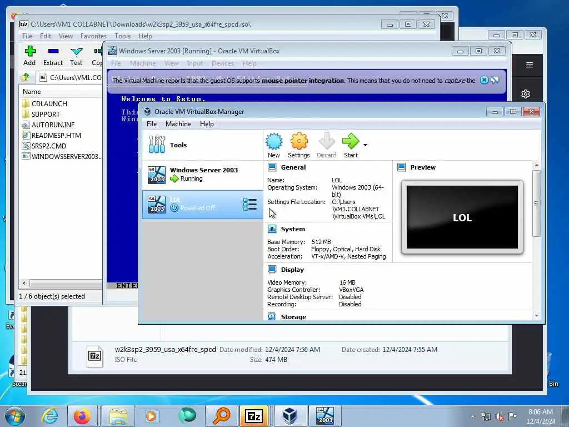Select WINDOWSSERVER2003 file in 7-Zip

click(x=62, y=156)
